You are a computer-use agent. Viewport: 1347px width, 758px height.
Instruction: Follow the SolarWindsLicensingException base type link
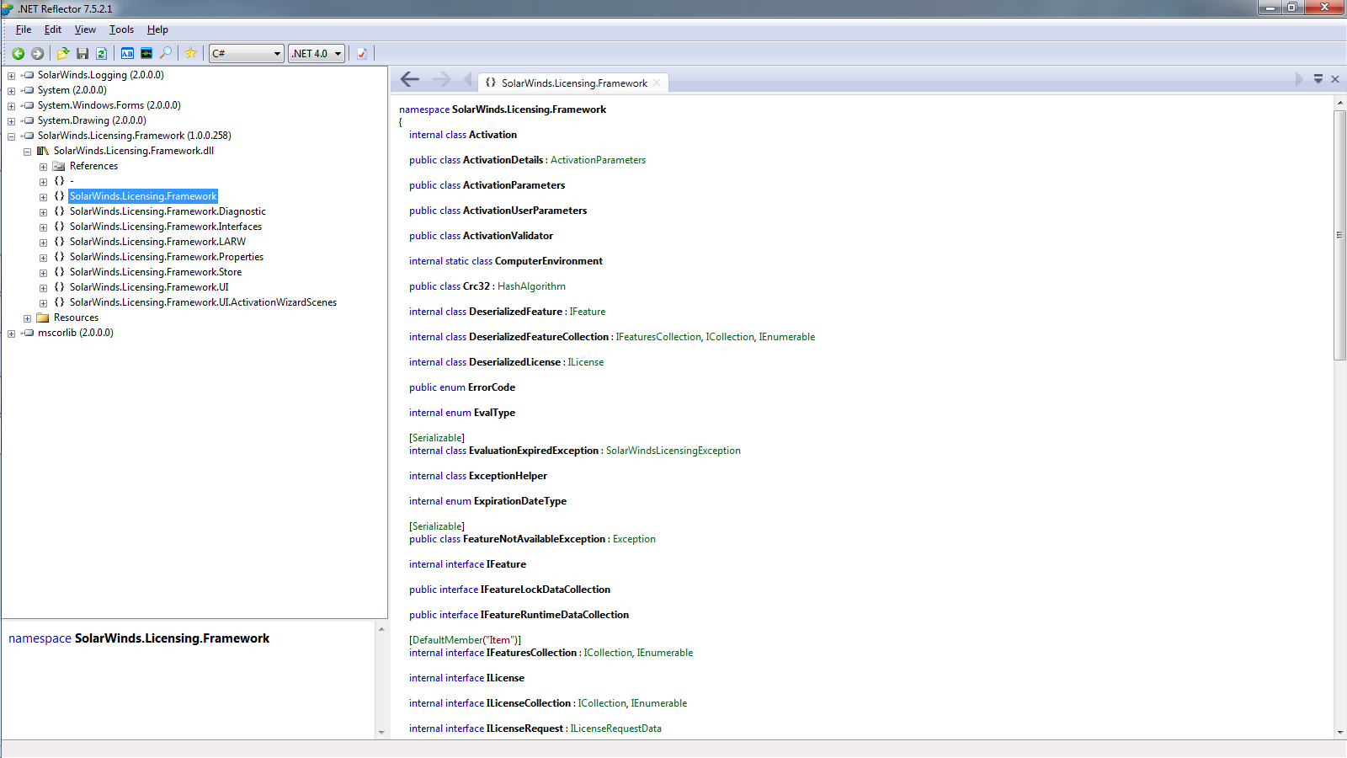[x=673, y=451]
